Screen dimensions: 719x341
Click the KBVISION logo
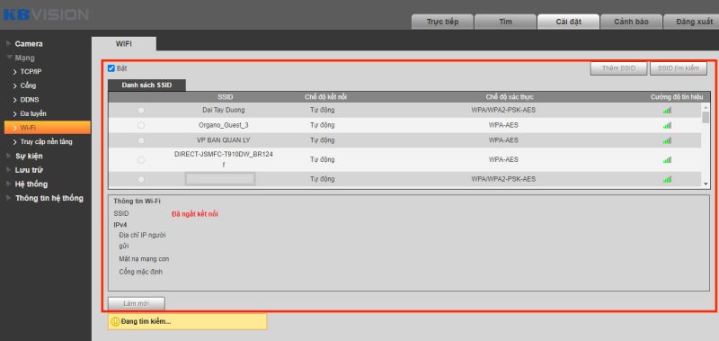[46, 14]
